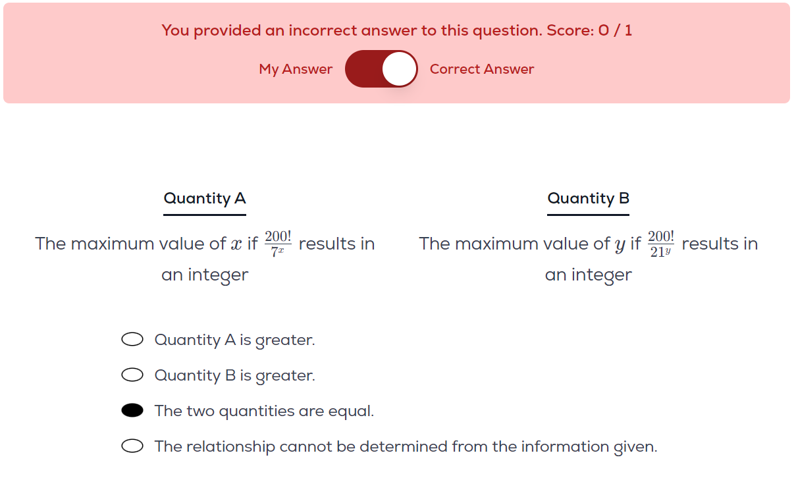Click the underlined Quantity B heading
Screen dimensions: 796x478
point(589,199)
